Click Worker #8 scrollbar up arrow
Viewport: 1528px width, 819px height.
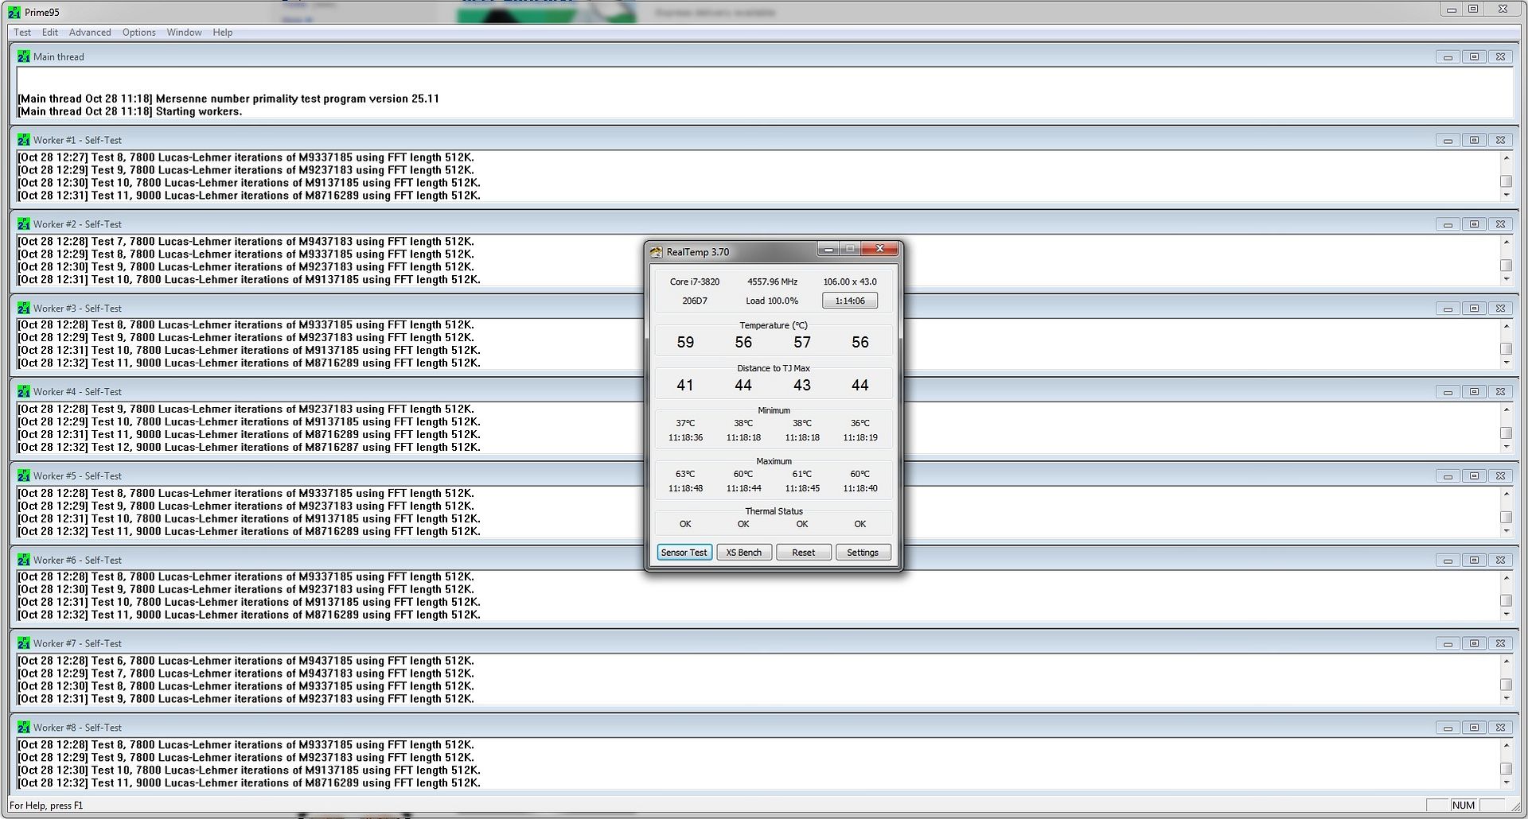1506,745
